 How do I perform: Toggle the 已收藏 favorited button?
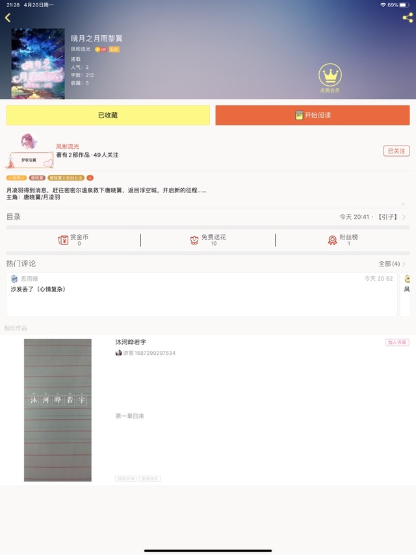(108, 115)
